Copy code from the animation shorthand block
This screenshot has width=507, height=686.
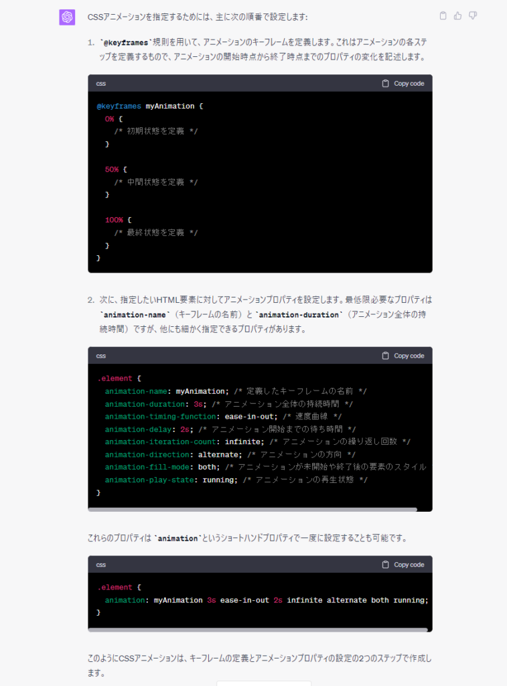[x=403, y=565]
